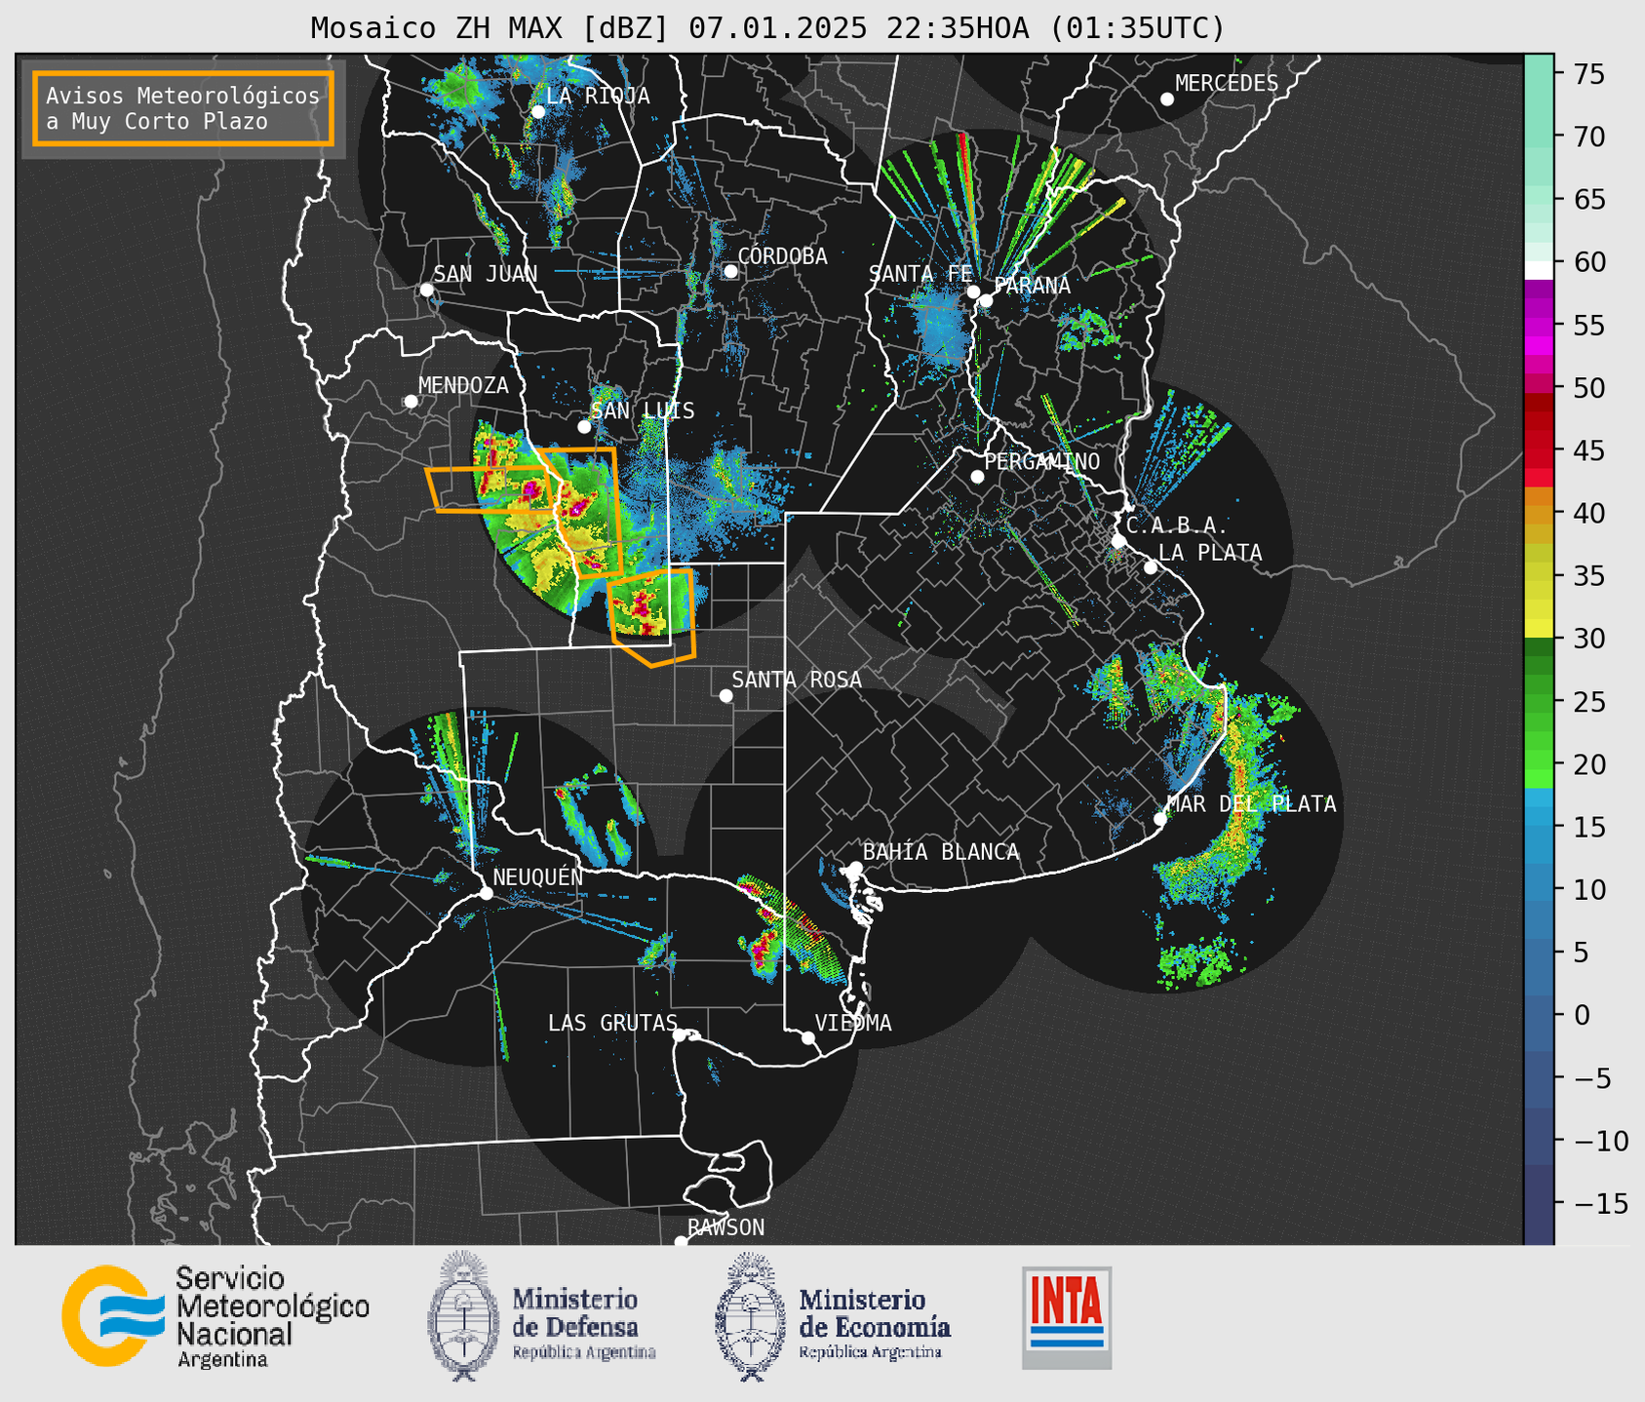Viewport: 1645px width, 1402px height.
Task: Click the INTA logo
Action: click(x=1067, y=1317)
